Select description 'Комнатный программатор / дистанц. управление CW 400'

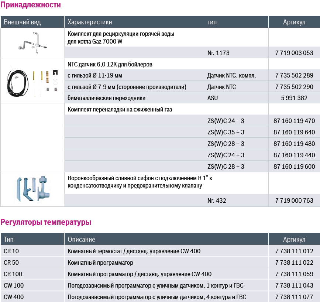pos(140,274)
